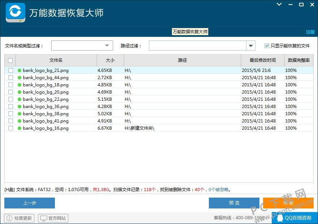The height and width of the screenshot is (224, 318).
Task: Click the date 2015/5/6 21:6
Action: point(256,70)
